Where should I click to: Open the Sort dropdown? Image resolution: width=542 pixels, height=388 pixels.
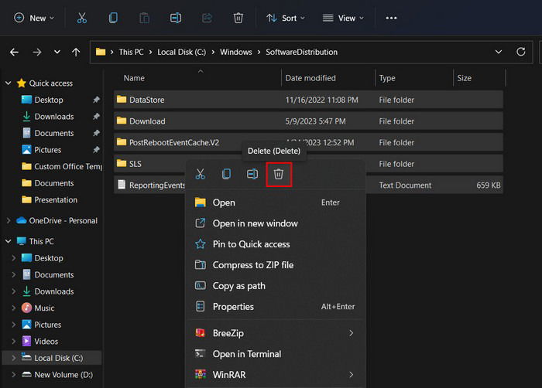pos(286,18)
